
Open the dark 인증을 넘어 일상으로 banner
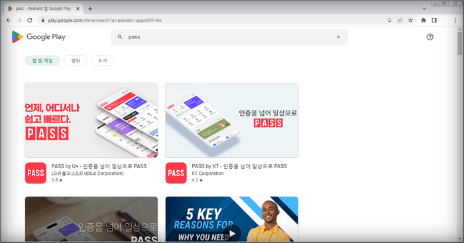coord(91,219)
